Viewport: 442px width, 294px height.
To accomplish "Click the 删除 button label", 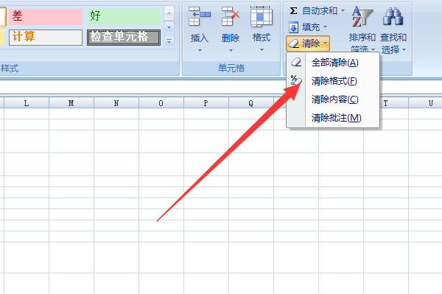I will click(x=231, y=38).
